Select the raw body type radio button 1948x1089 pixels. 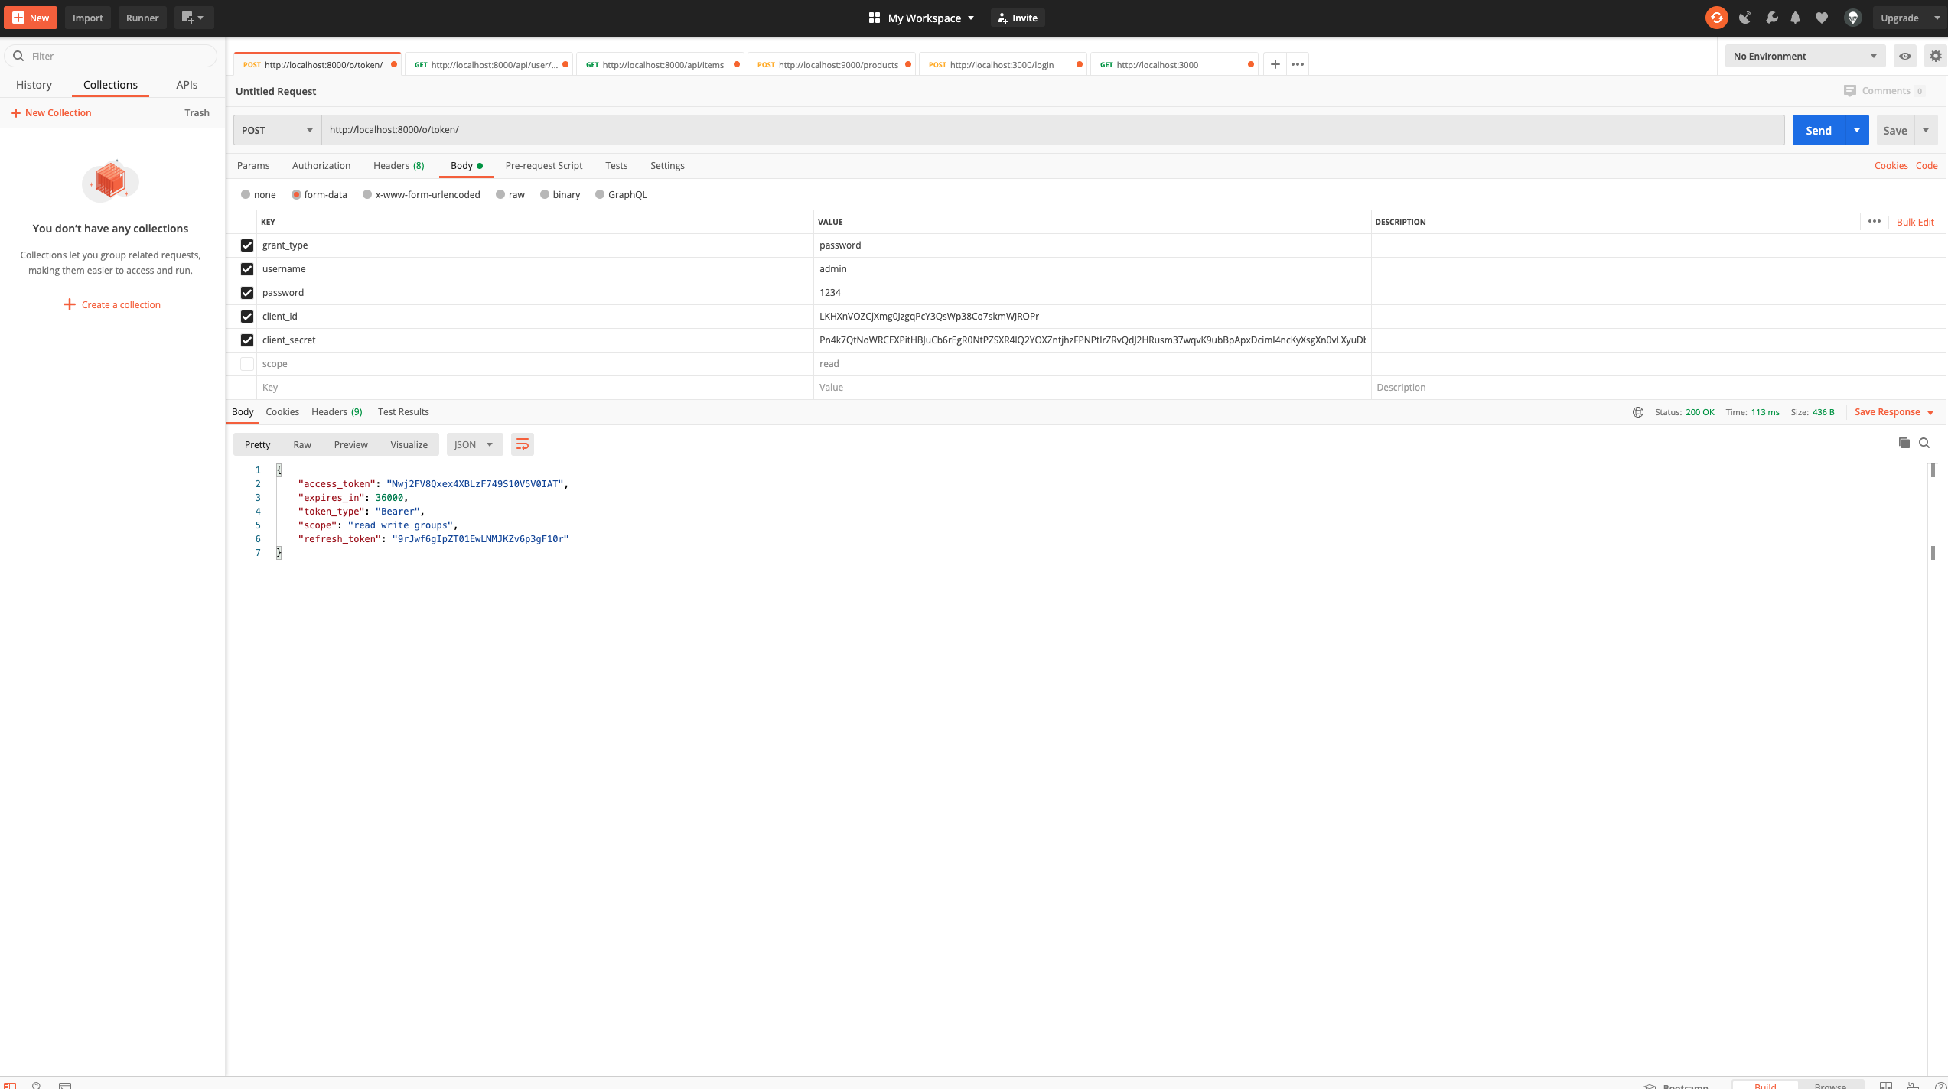pos(501,194)
